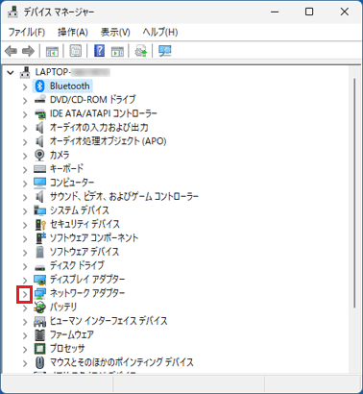Select the ソフトウェア デバイス label
363x394 pixels.
tap(85, 252)
